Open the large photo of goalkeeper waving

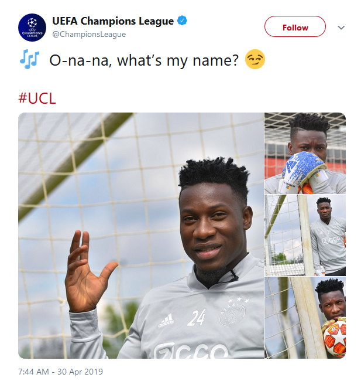(x=141, y=236)
